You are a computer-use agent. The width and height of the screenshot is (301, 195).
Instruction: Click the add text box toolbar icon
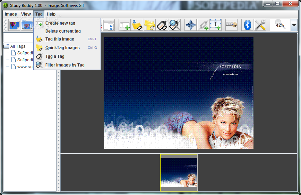(216, 25)
